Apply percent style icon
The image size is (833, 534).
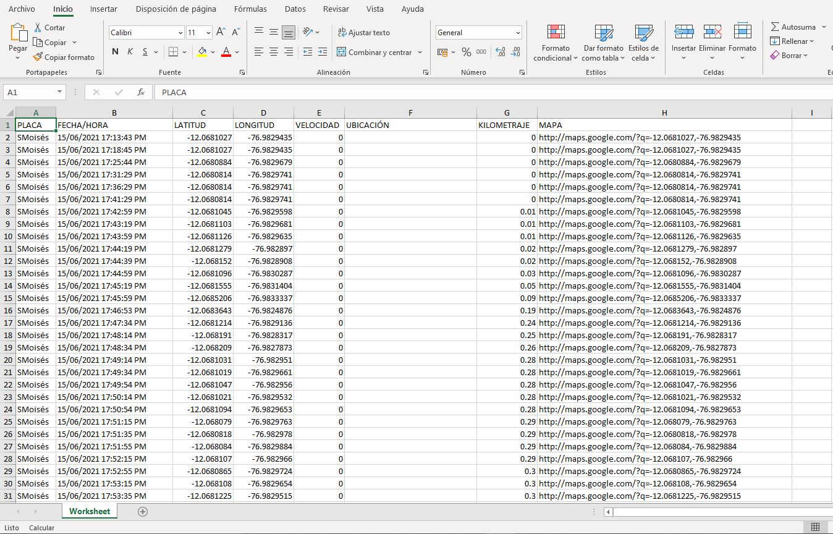point(467,52)
